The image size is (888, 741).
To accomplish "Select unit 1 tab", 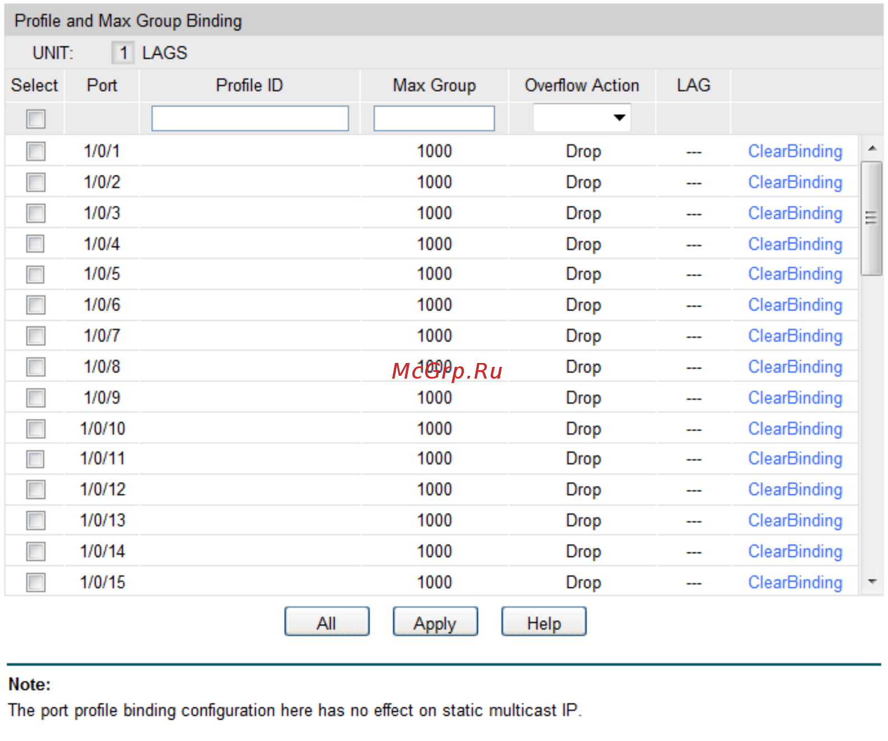I will (x=123, y=53).
